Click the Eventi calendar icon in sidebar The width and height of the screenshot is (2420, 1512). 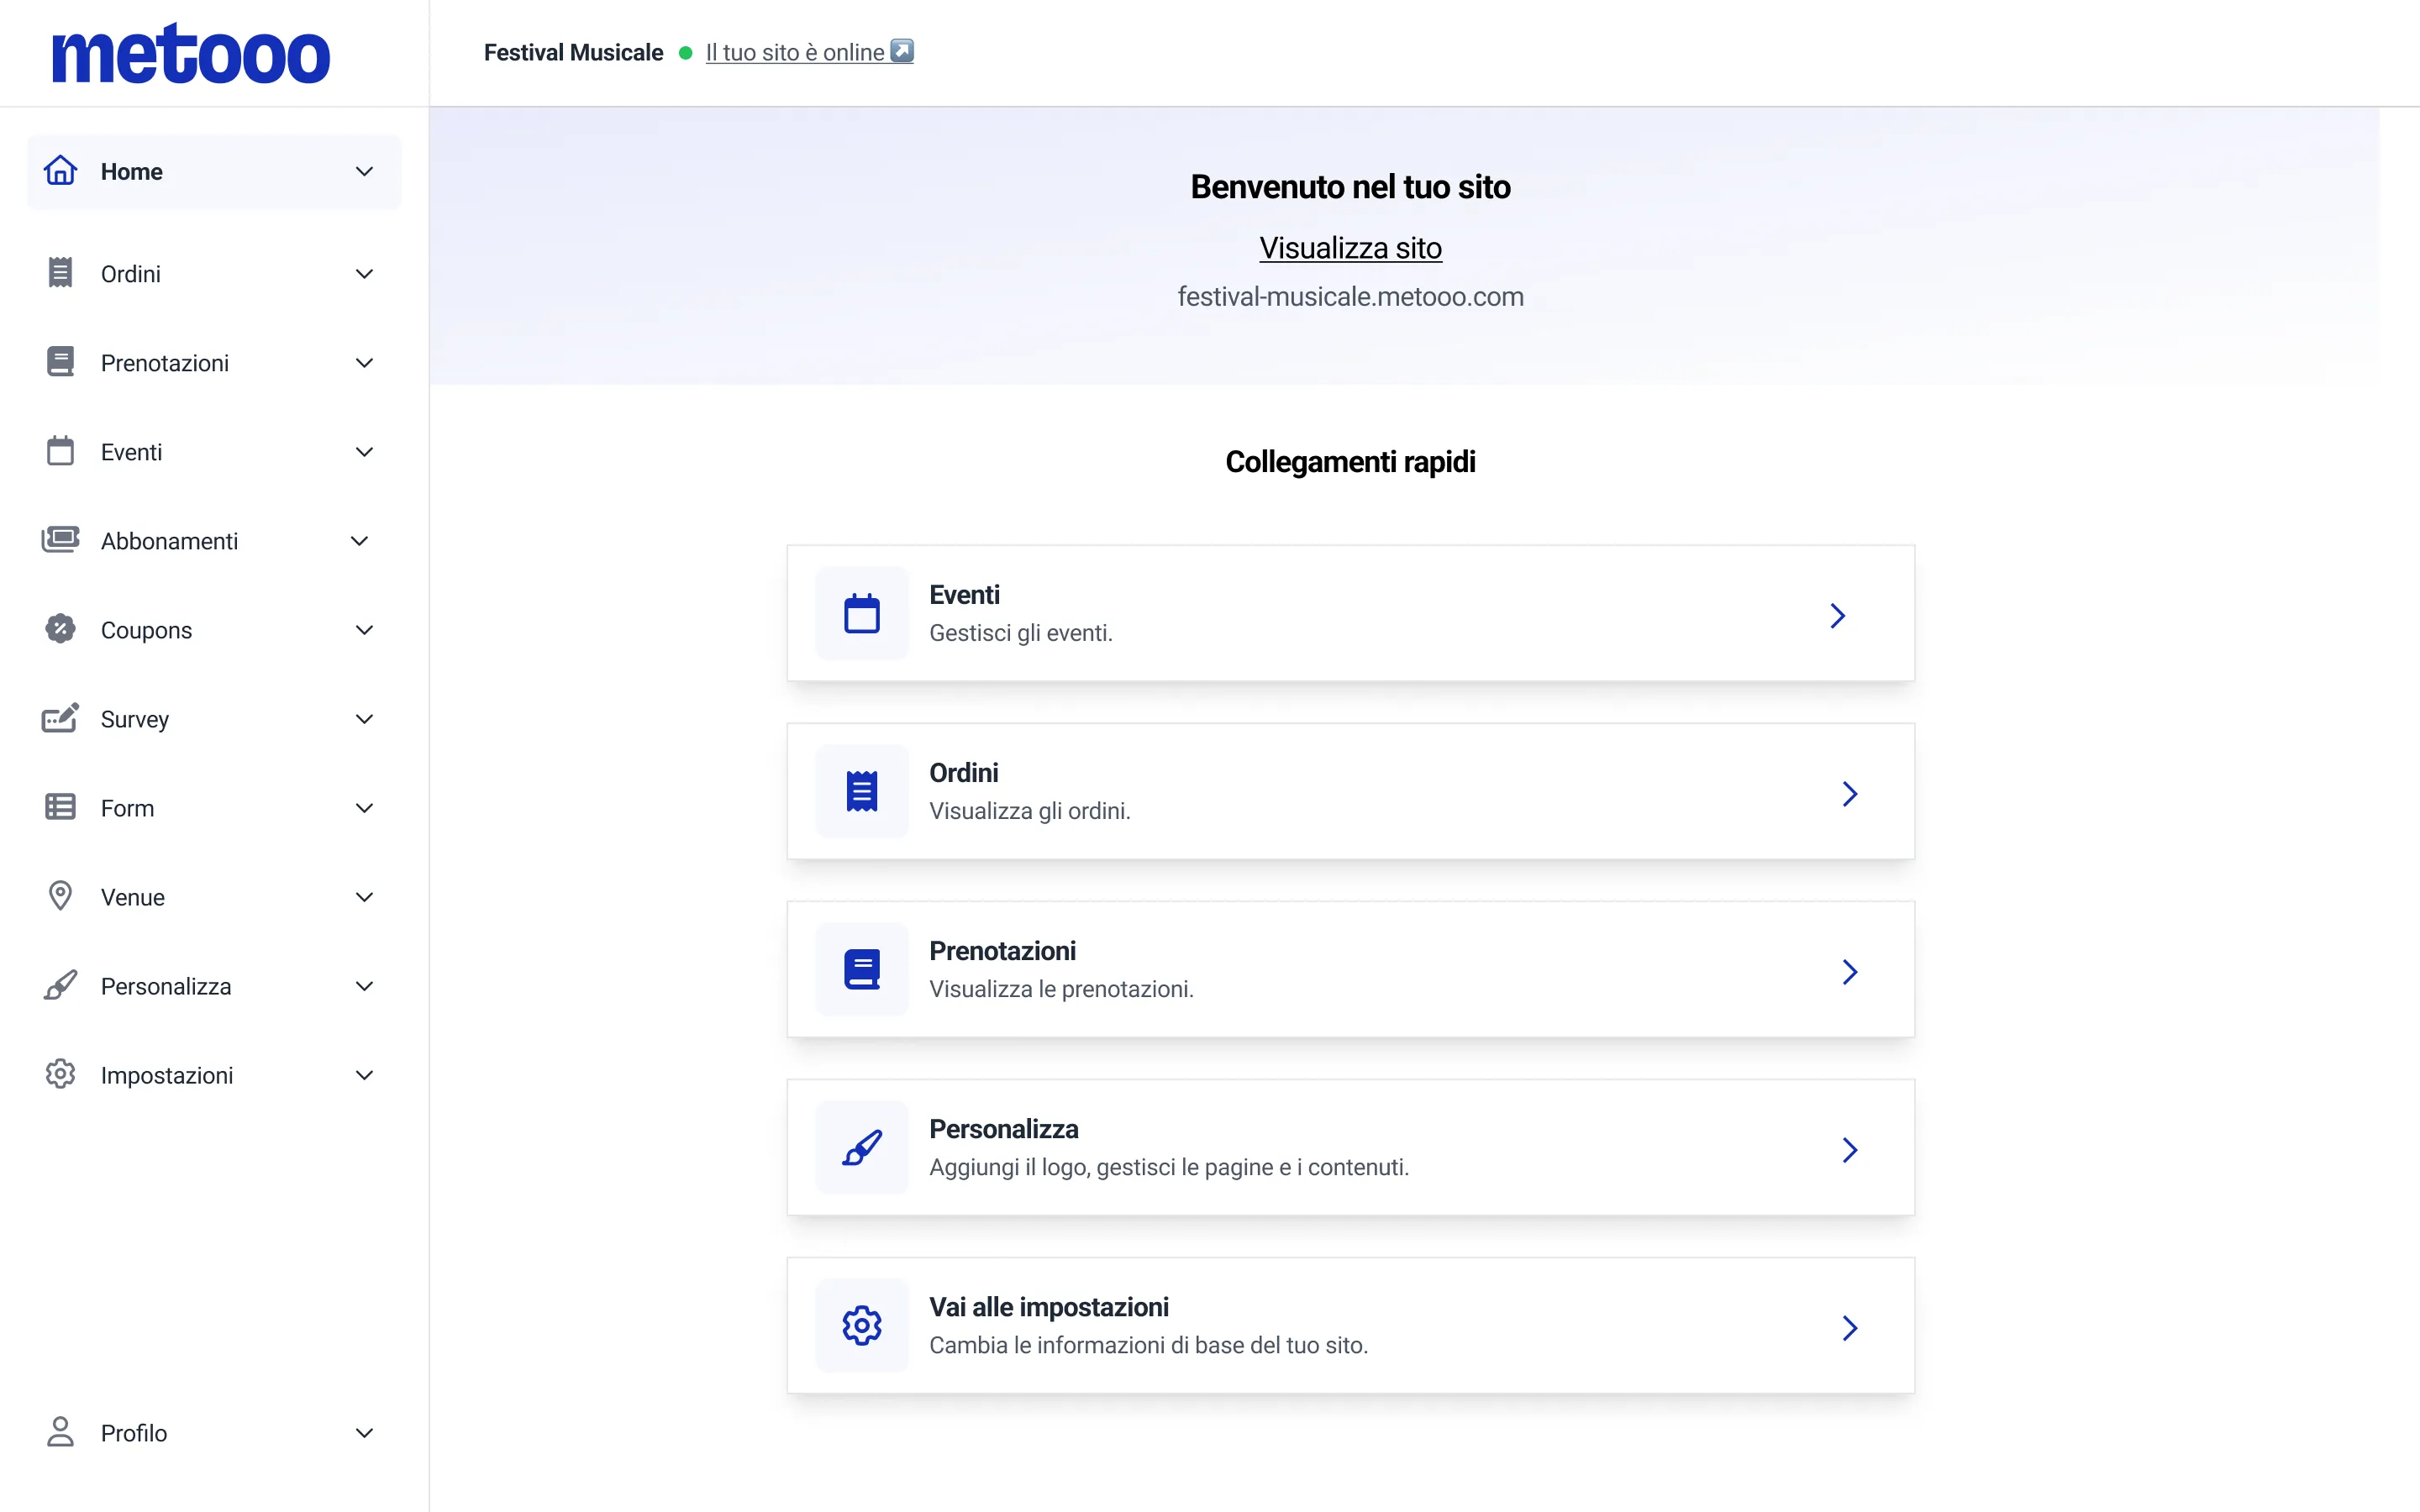[60, 451]
